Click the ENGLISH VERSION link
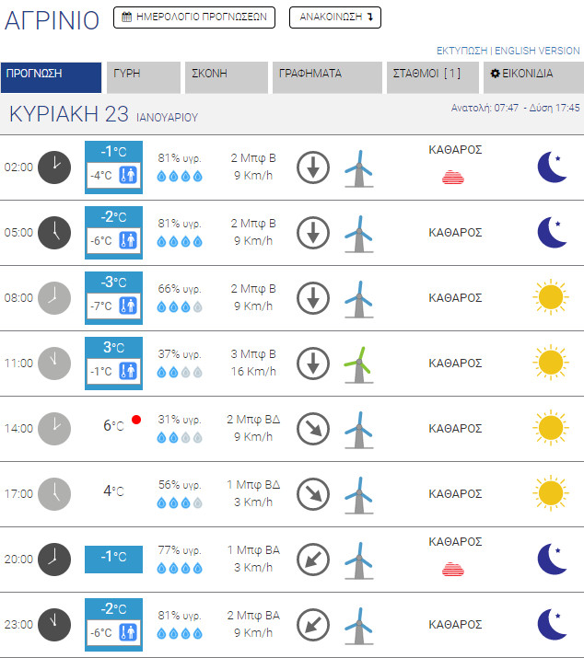This screenshot has width=584, height=658. 538,51
